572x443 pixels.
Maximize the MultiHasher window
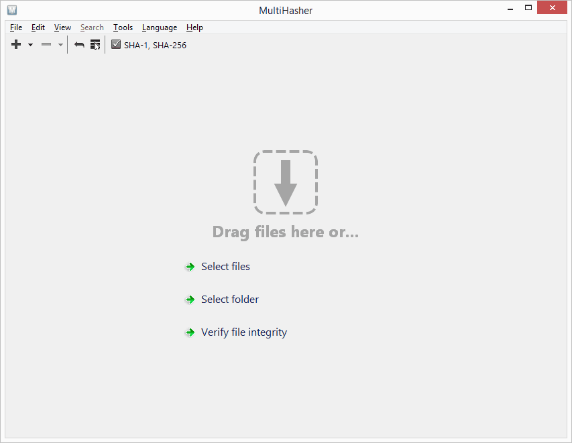pos(528,8)
